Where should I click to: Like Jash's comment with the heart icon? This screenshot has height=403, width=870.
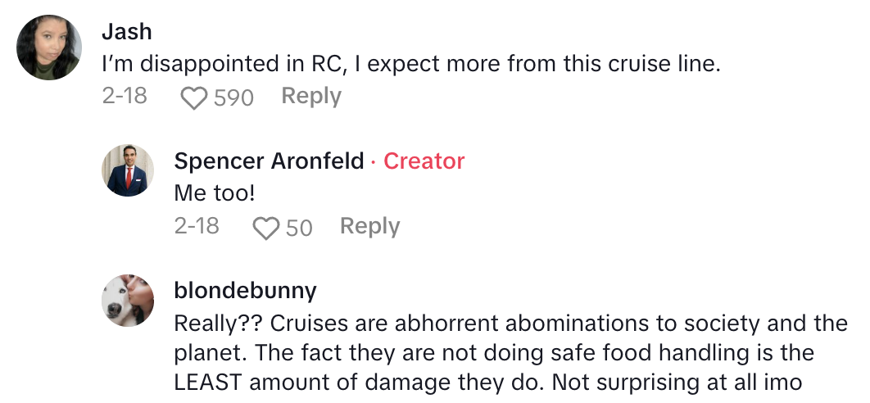tap(194, 98)
